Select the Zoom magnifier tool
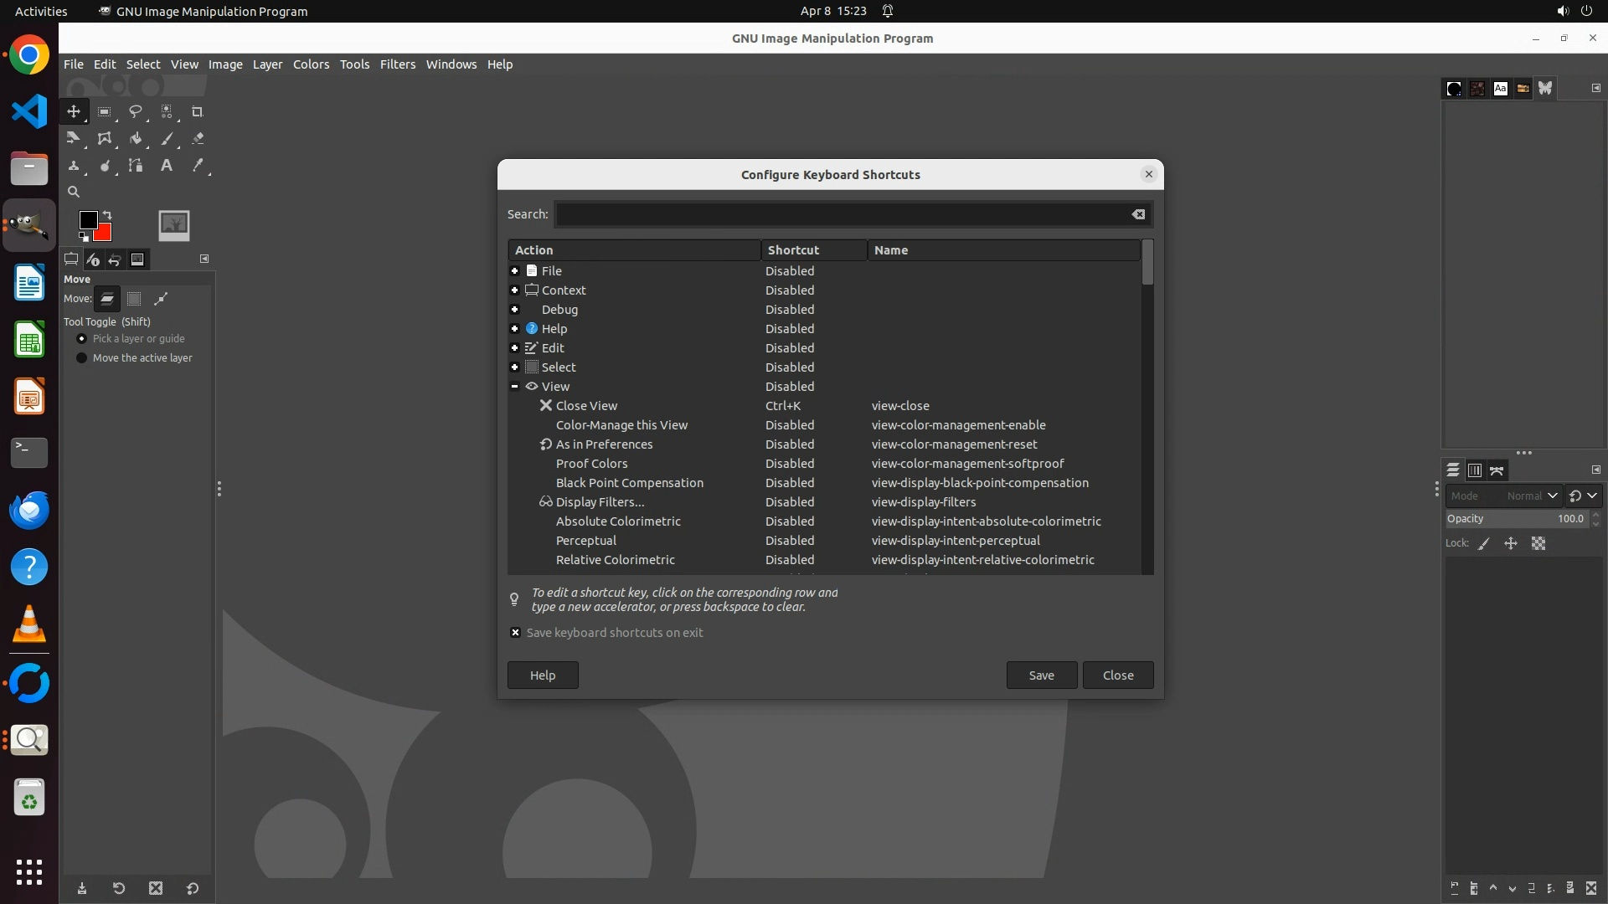The image size is (1608, 904). coord(74,192)
